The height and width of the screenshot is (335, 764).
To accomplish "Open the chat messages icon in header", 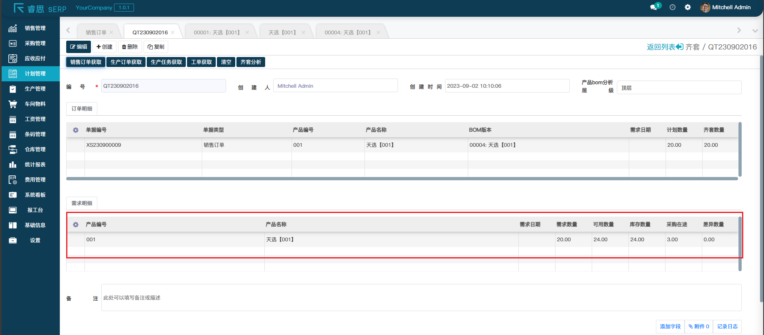I will pyautogui.click(x=654, y=7).
